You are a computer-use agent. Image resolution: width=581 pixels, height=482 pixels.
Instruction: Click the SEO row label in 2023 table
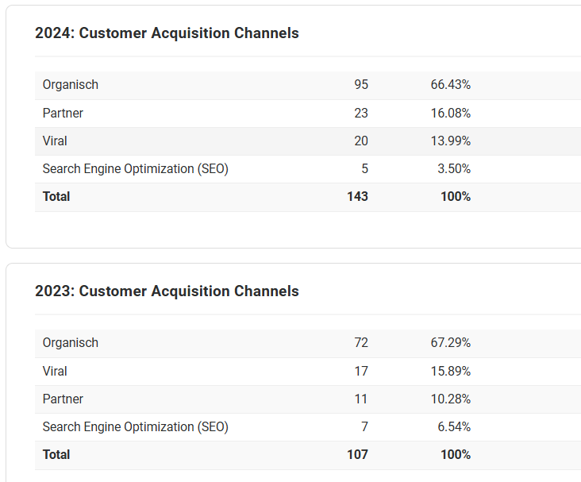135,427
